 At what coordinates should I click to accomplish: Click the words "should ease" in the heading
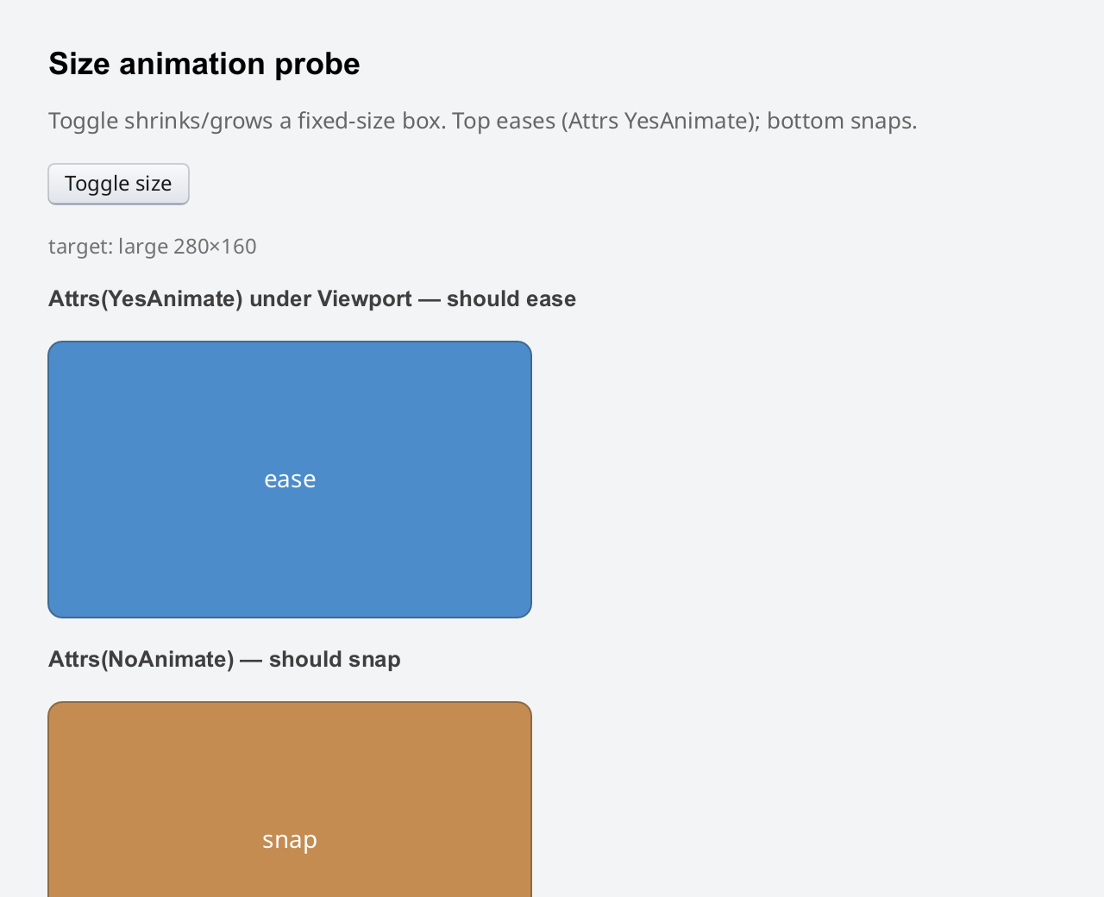(x=511, y=299)
